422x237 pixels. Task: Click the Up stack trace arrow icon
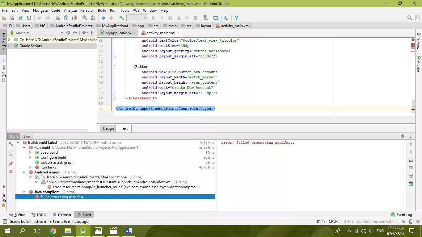tap(411, 144)
